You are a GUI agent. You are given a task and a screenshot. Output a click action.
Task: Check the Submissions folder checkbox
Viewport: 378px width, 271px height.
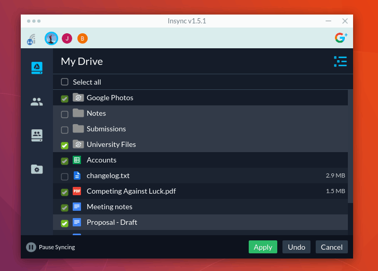point(64,130)
